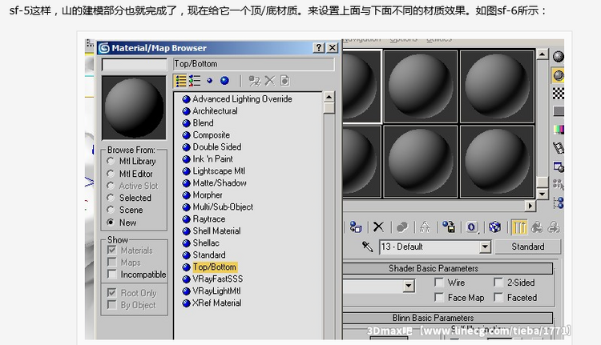Select Lightscape Mtl entry
Screen dimensions: 601x345
[219, 170]
